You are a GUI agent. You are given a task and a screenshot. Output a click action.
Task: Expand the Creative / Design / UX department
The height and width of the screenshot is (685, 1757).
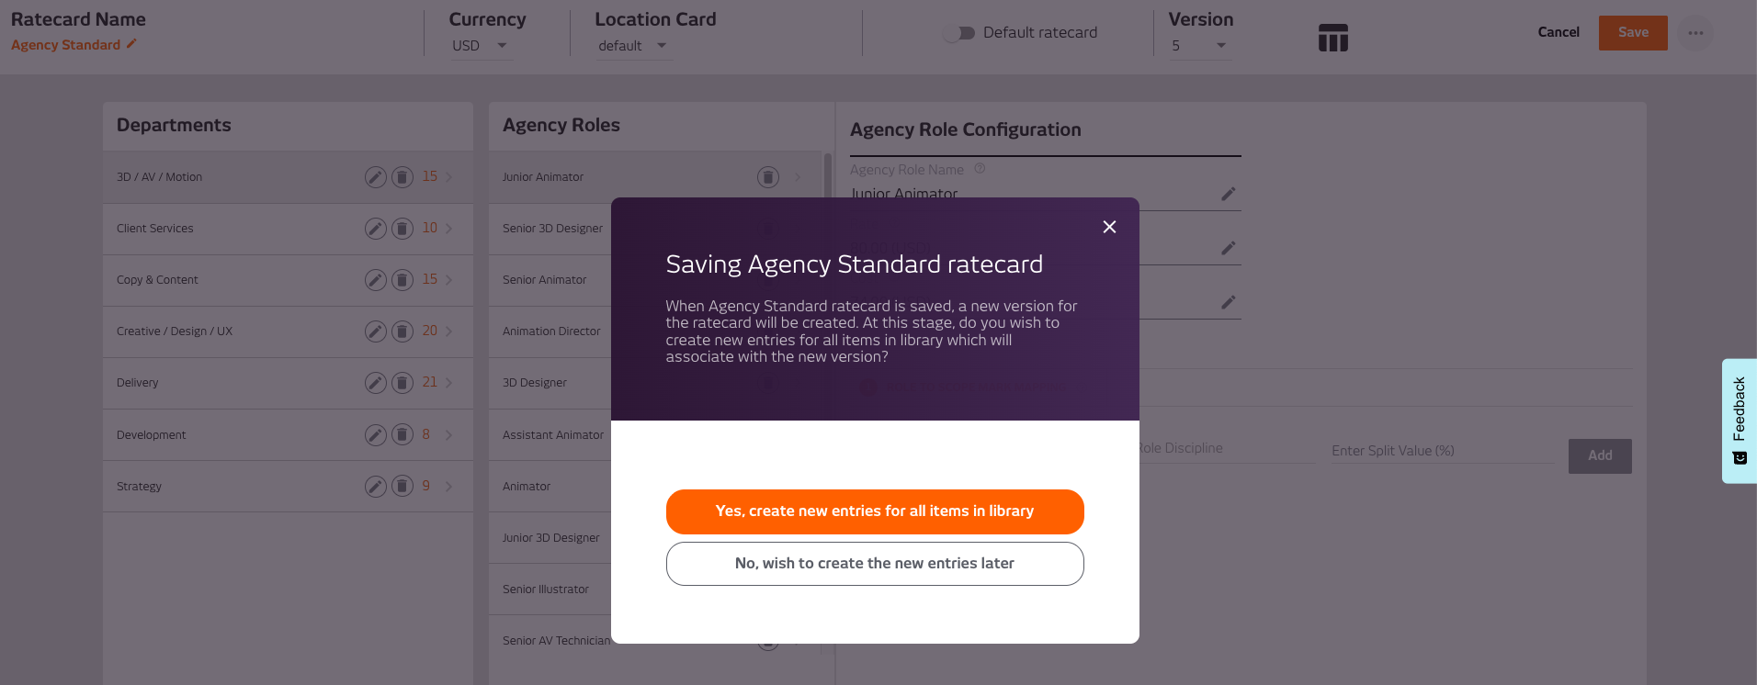coord(448,331)
